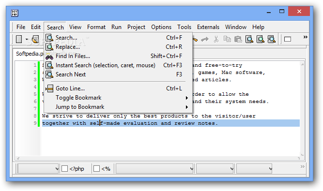Click the green-lens magnifier toolbar icon

pyautogui.click(x=261, y=39)
